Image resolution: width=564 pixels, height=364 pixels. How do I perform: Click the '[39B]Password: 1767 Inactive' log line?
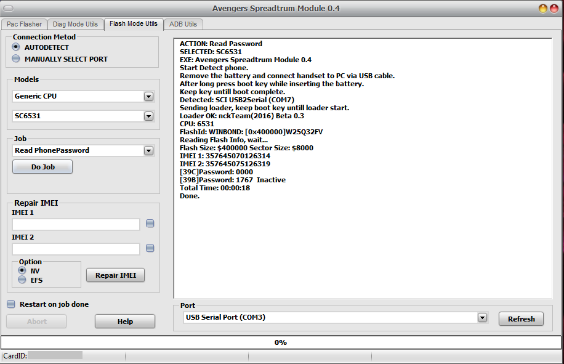(233, 180)
